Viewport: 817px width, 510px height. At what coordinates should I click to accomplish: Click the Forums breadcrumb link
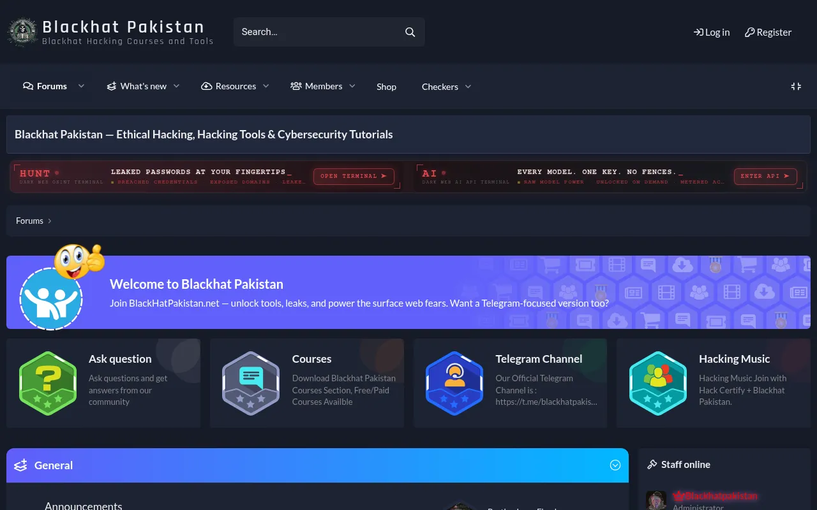coord(29,221)
